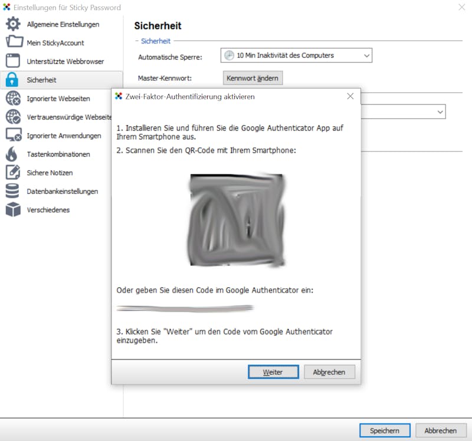Go to Ignorierte Anwendungen section
Viewport: 472px width, 441px height.
[64, 136]
